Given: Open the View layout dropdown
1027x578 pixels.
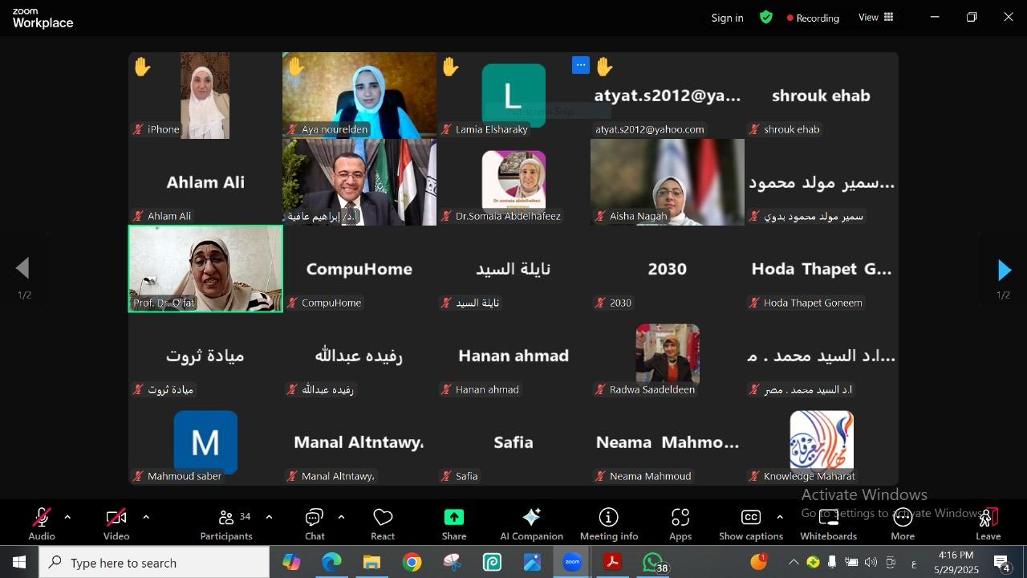Looking at the screenshot, I should point(876,18).
